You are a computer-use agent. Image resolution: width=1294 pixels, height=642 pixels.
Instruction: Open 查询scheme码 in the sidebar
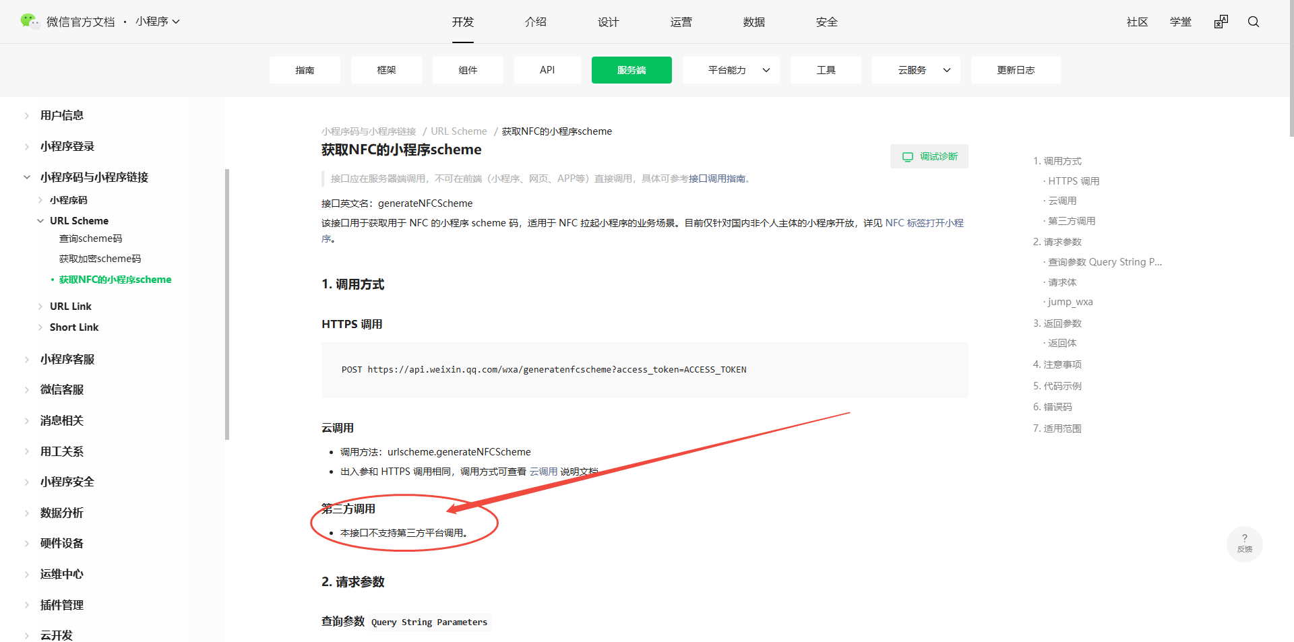pyautogui.click(x=91, y=238)
